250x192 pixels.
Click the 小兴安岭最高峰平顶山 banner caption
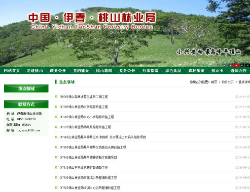[x=208, y=52]
